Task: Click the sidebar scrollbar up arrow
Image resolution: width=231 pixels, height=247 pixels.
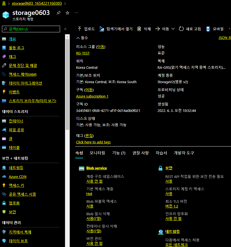Action: pyautogui.click(x=67, y=37)
